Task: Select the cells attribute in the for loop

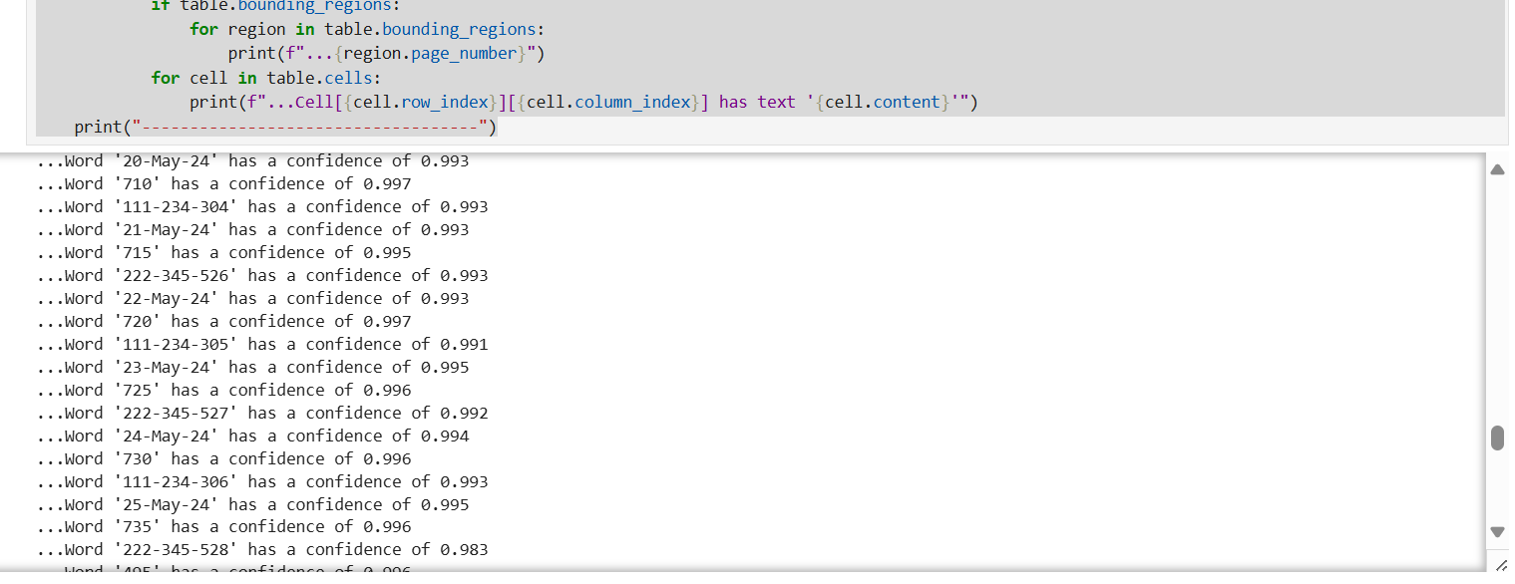Action: tap(348, 77)
